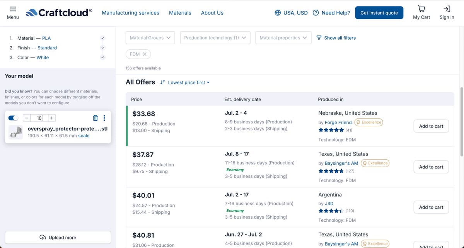Viewport: 464px width, 248px height.
Task: Change the region via USA, USD
Action: (x=295, y=13)
